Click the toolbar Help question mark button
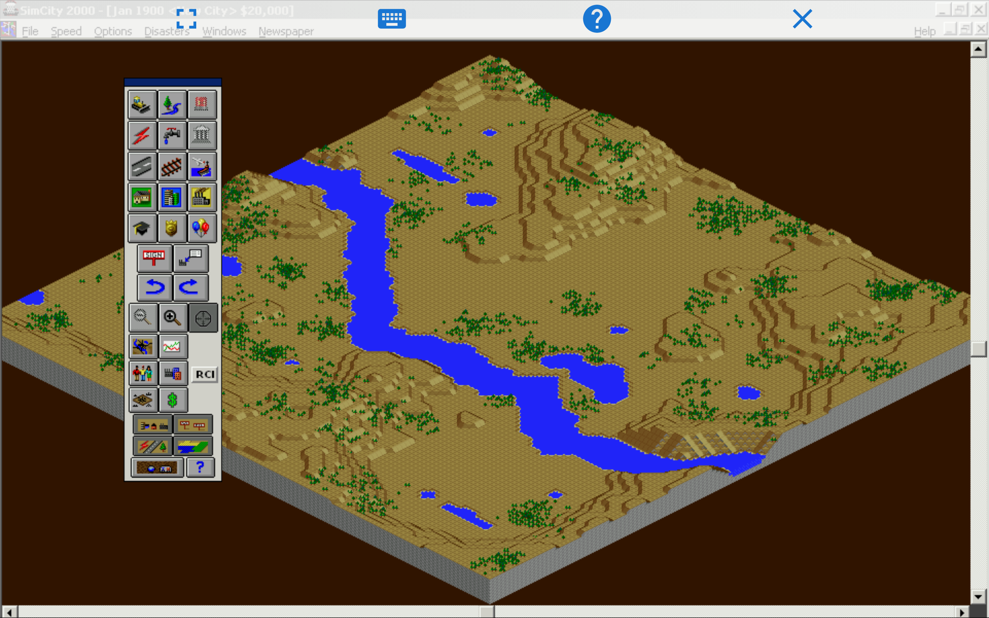 200,468
